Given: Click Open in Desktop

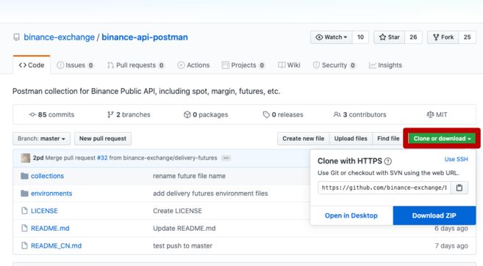Looking at the screenshot, I should click(351, 215).
